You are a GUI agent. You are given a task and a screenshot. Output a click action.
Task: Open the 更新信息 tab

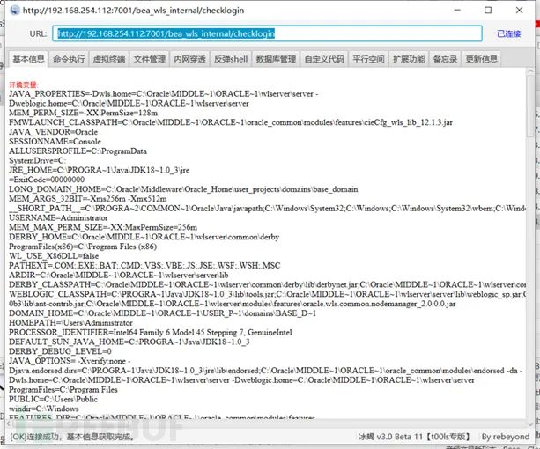(x=482, y=59)
